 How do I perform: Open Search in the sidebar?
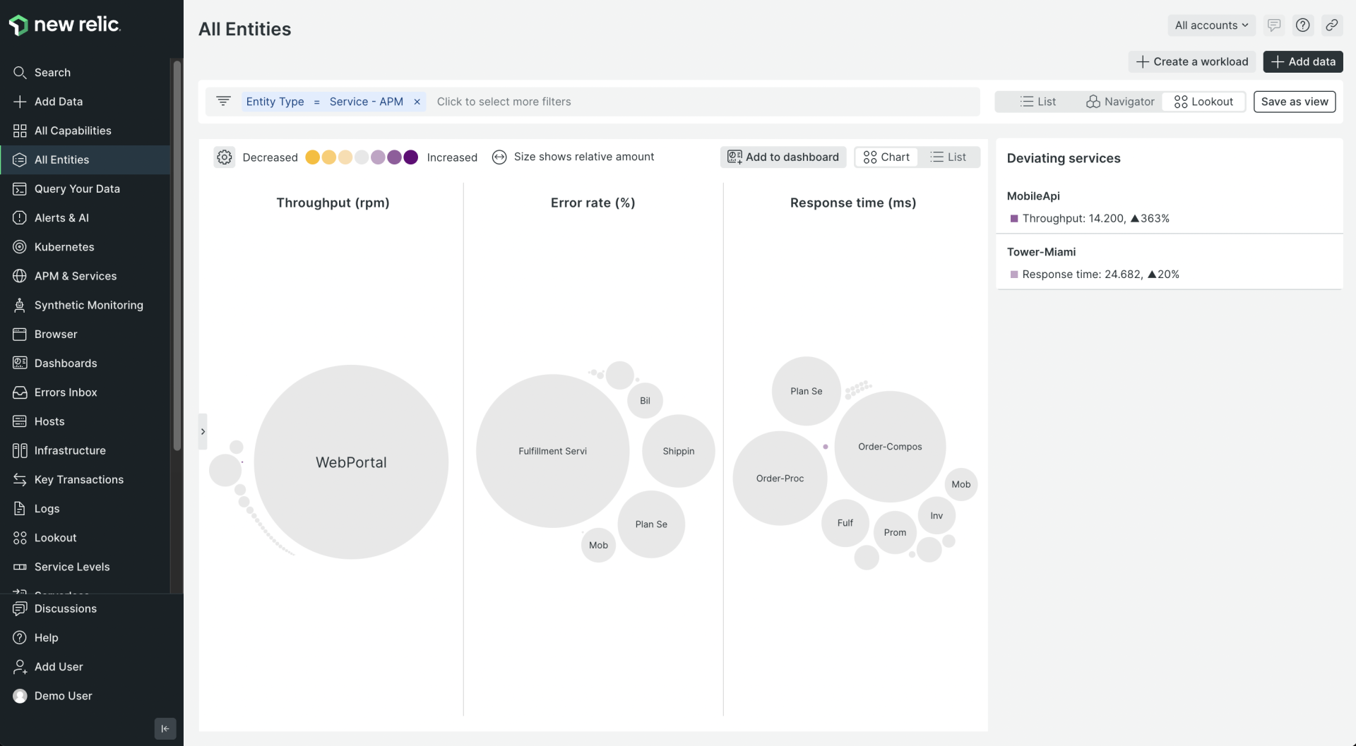click(x=52, y=72)
